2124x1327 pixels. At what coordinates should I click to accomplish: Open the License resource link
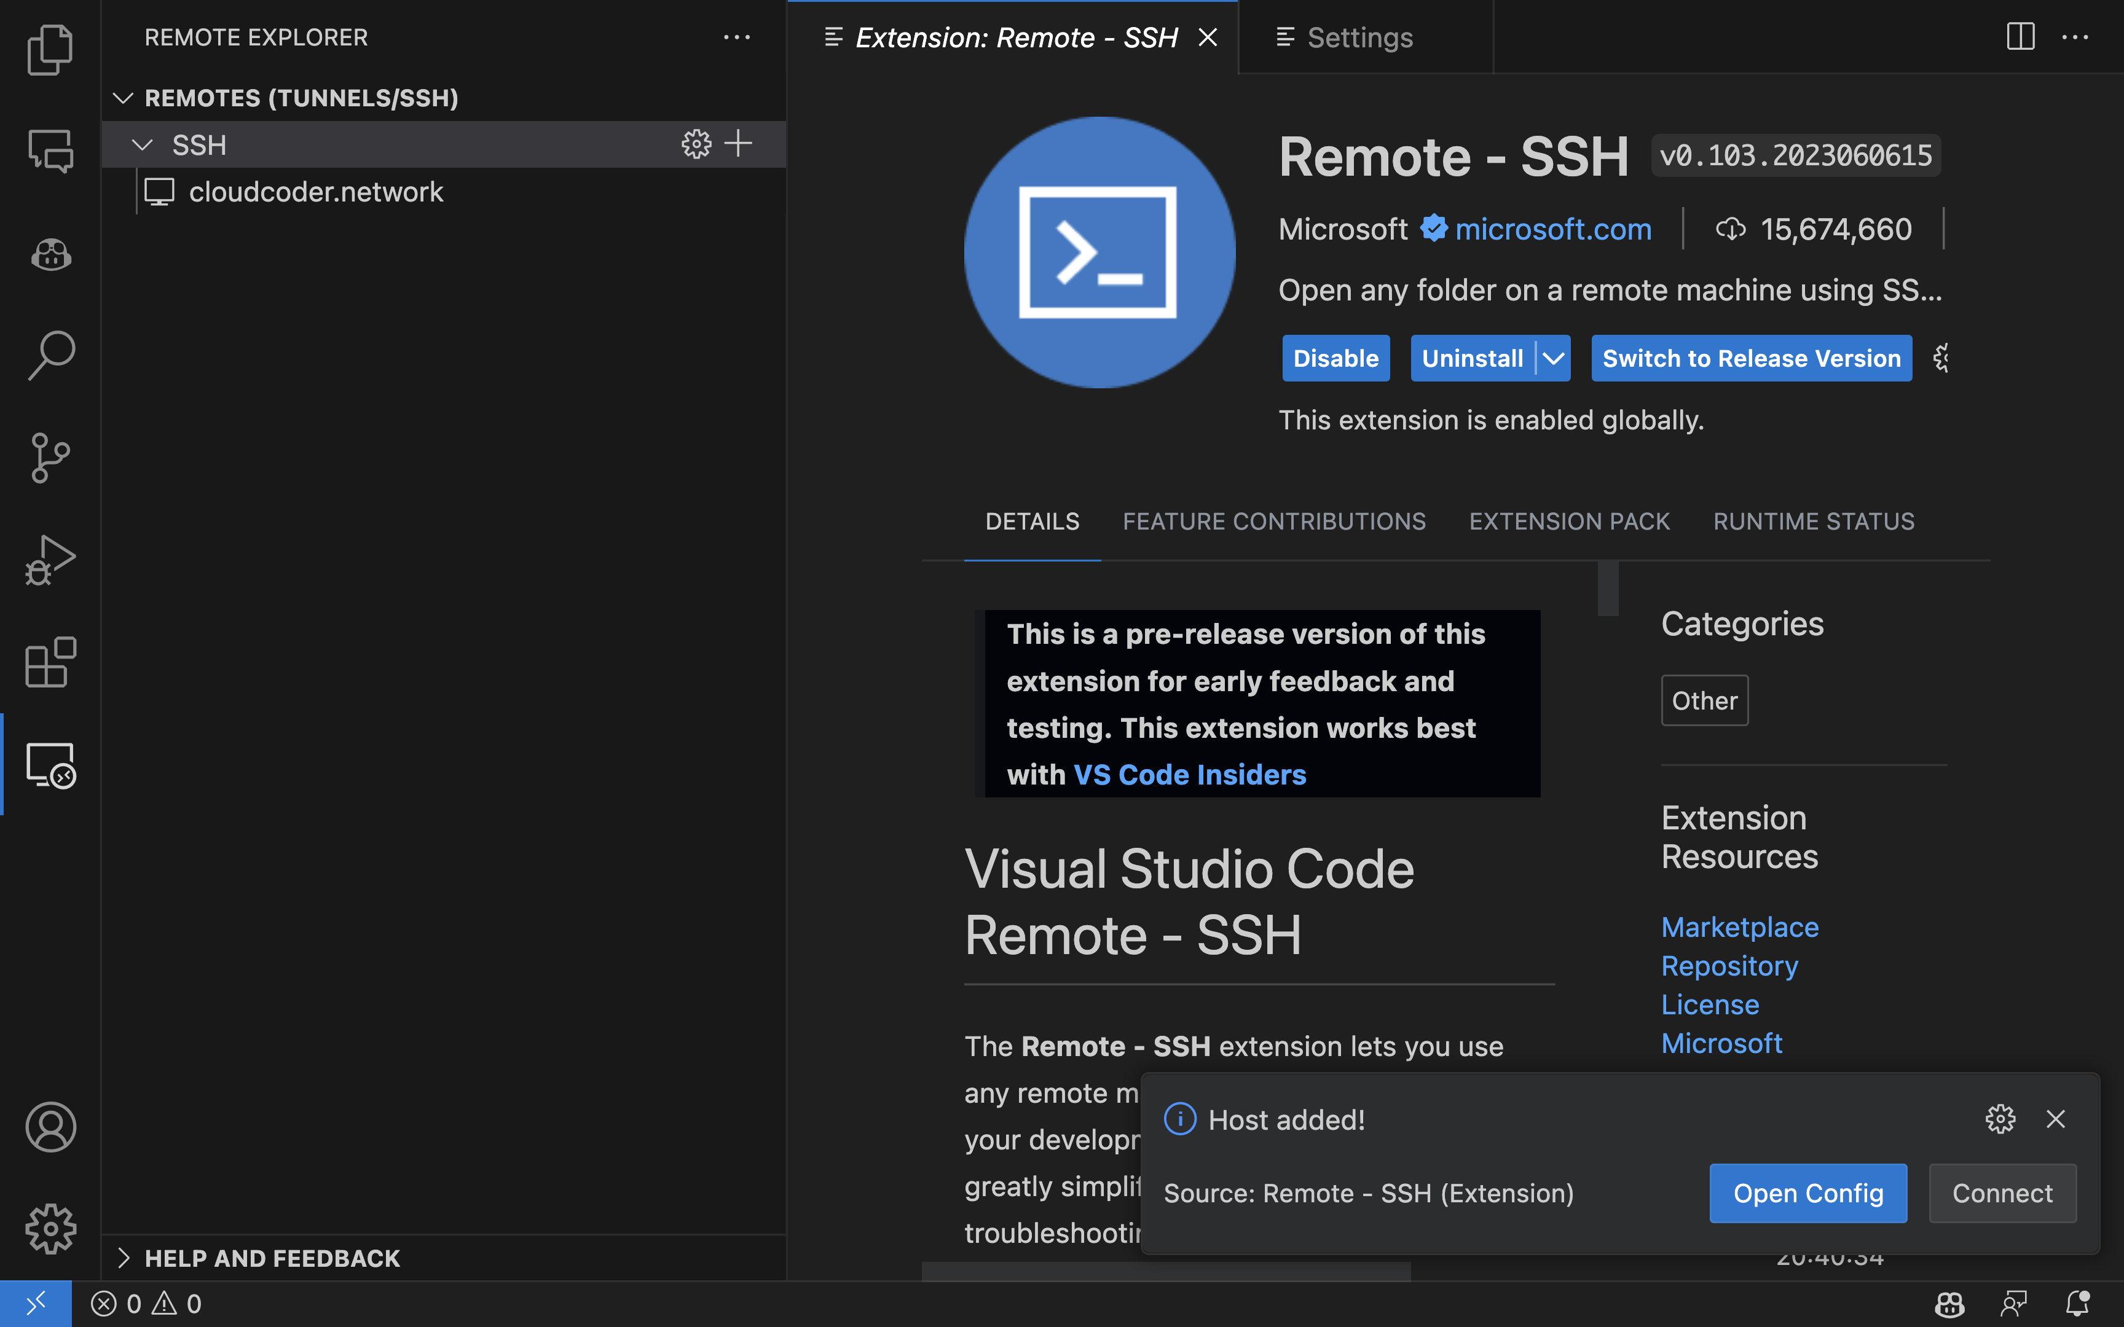(x=1710, y=1004)
